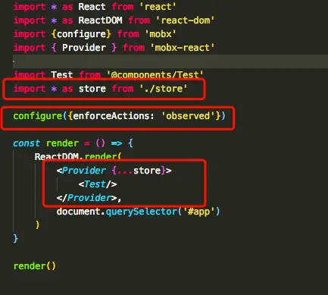
Task: Select Provider in the mobx-react import
Action: [84, 48]
